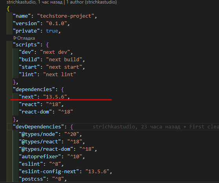
Task: Click the "next" dependency key
Action: point(27,97)
